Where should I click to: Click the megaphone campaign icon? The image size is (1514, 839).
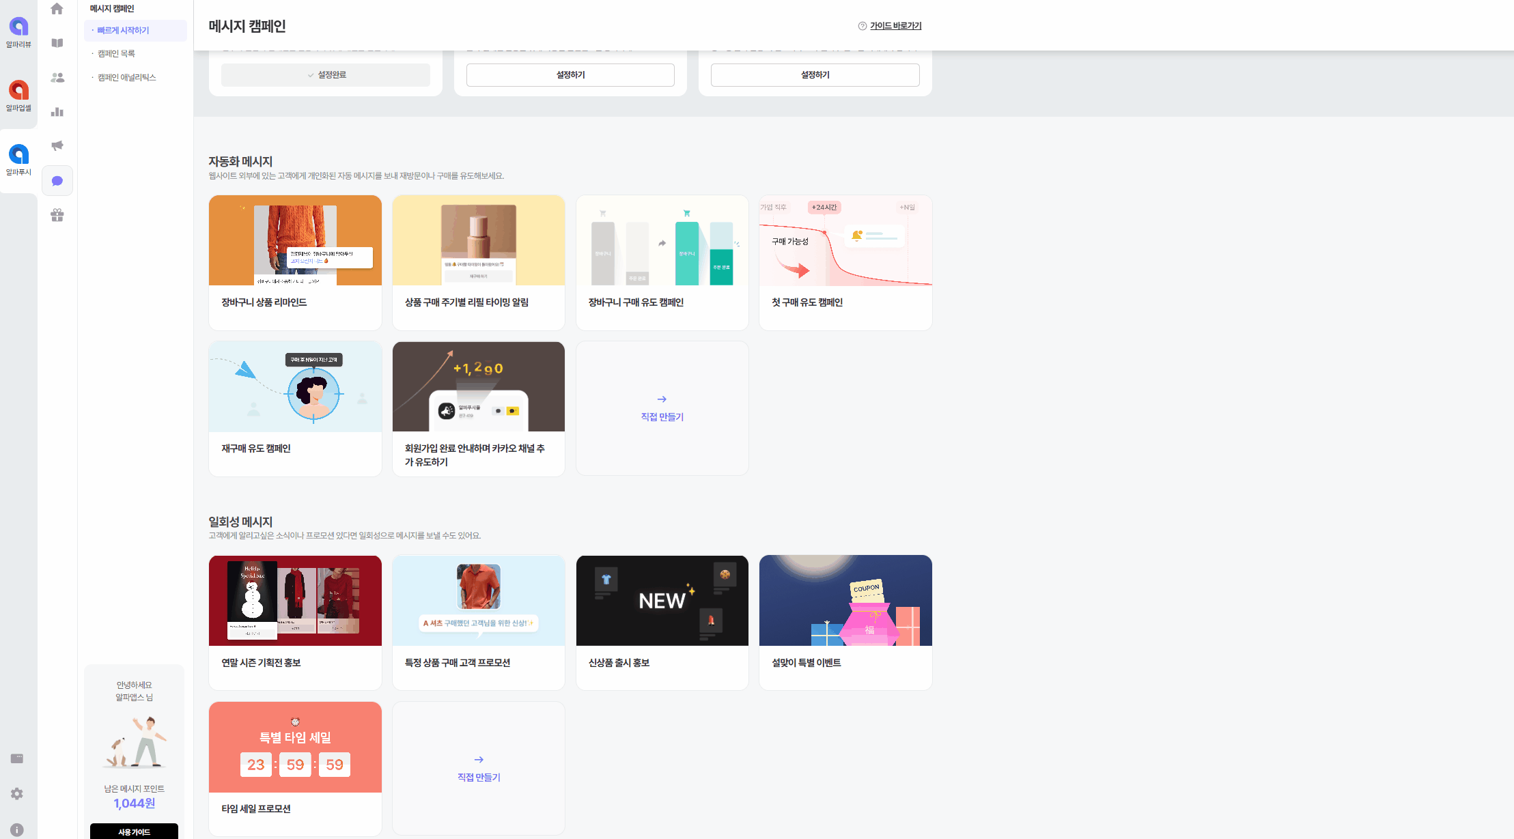[x=57, y=145]
